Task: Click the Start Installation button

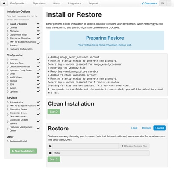Action: [23, 151]
